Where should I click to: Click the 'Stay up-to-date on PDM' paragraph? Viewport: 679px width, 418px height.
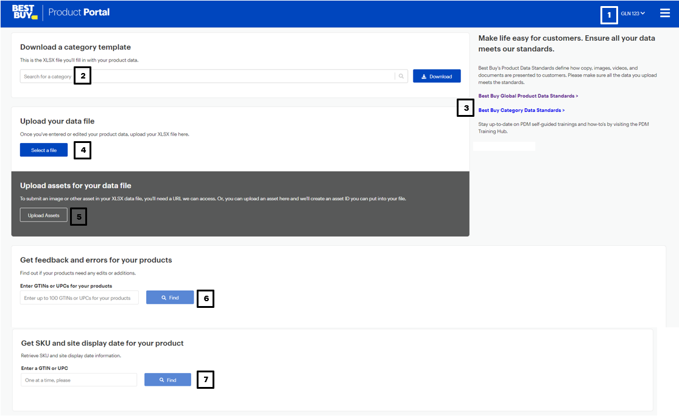(563, 128)
